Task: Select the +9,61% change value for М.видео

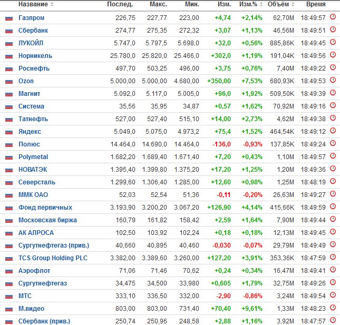Action: 252,308
